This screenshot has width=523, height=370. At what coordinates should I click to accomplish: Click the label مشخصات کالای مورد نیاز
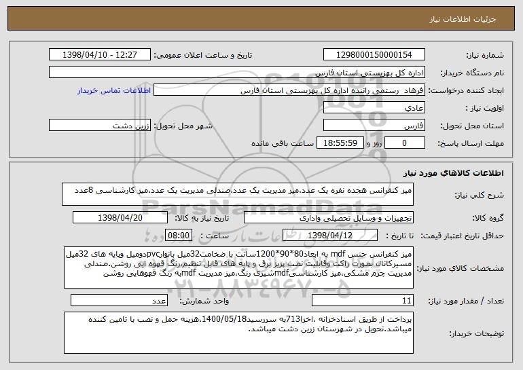pyautogui.click(x=461, y=268)
